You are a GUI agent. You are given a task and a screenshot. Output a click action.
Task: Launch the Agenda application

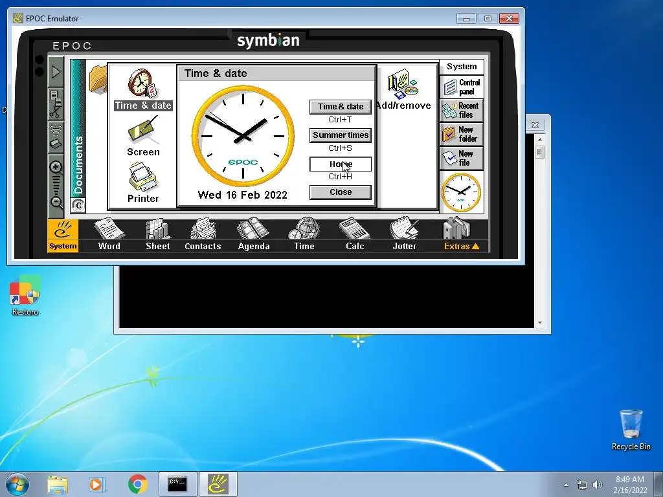(x=254, y=234)
